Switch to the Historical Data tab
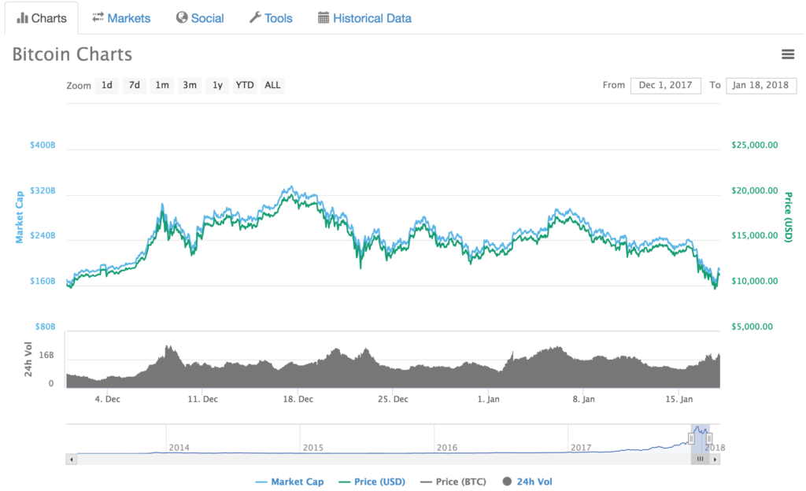 (x=364, y=18)
